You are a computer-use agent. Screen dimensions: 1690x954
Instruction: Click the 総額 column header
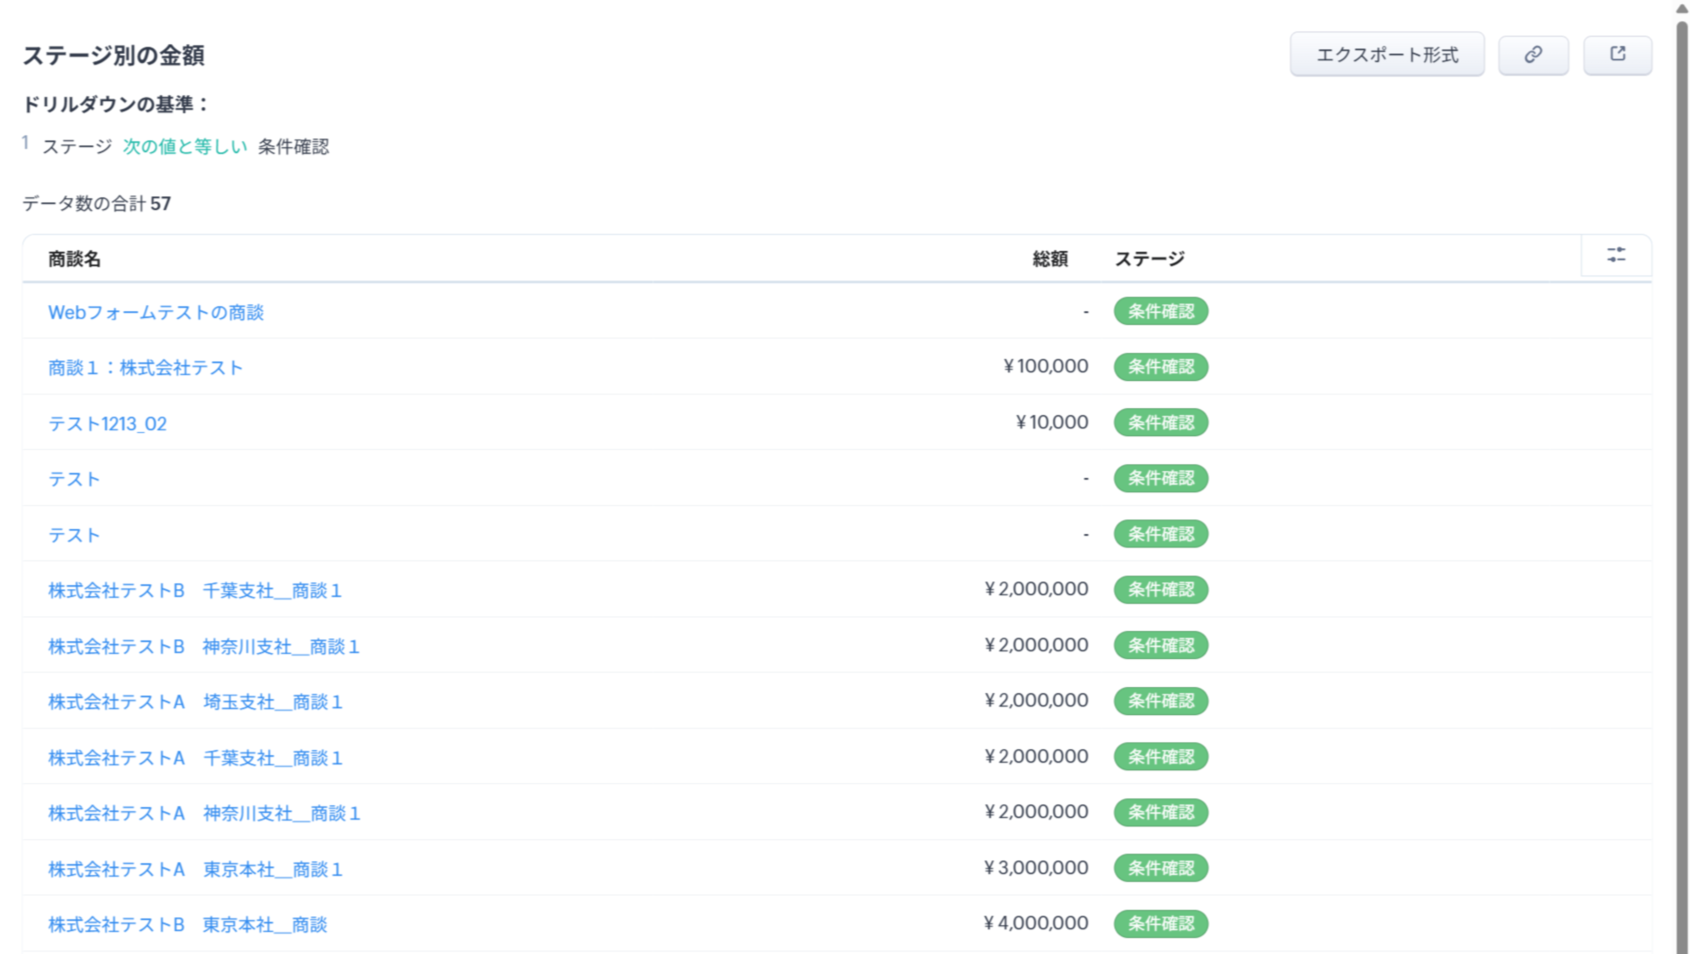1050,258
